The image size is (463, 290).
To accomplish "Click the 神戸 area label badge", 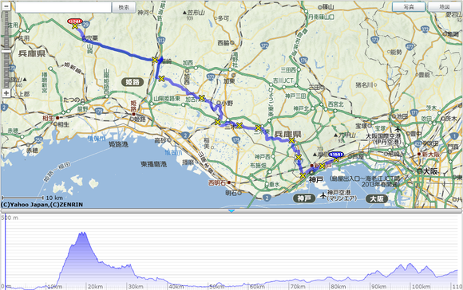I will coord(304,198).
